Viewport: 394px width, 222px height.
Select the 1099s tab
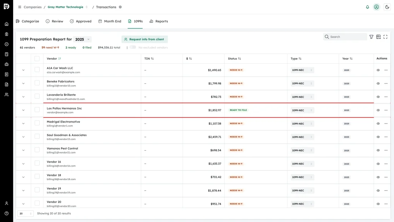tap(135, 22)
